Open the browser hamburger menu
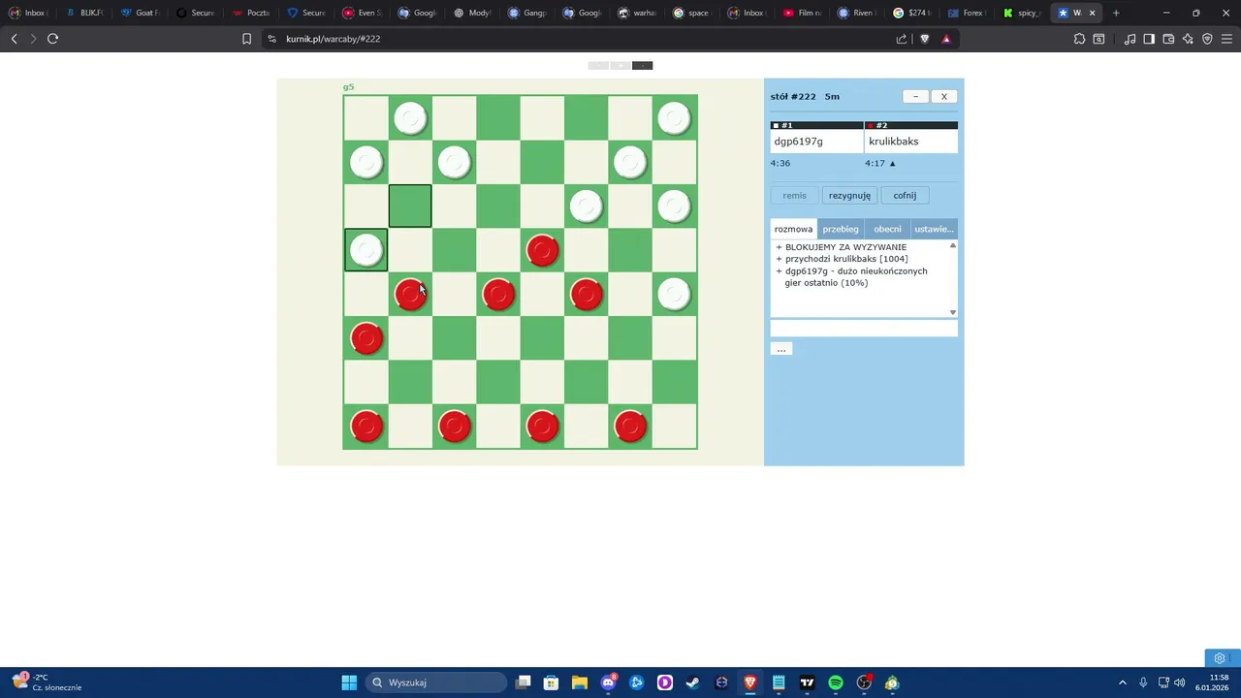Viewport: 1241px width, 698px height. coord(1226,39)
